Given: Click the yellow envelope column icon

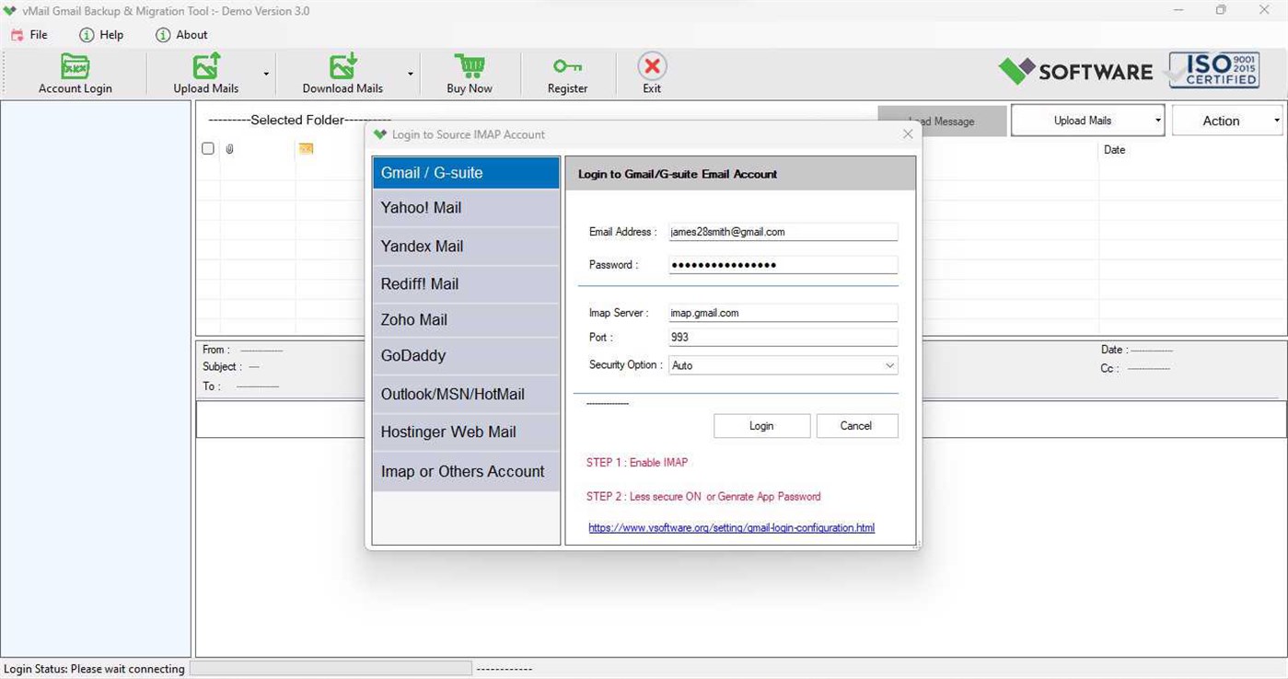Looking at the screenshot, I should coord(306,148).
